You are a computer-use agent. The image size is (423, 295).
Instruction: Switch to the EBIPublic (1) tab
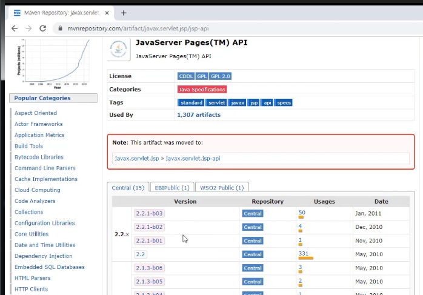pos(172,188)
